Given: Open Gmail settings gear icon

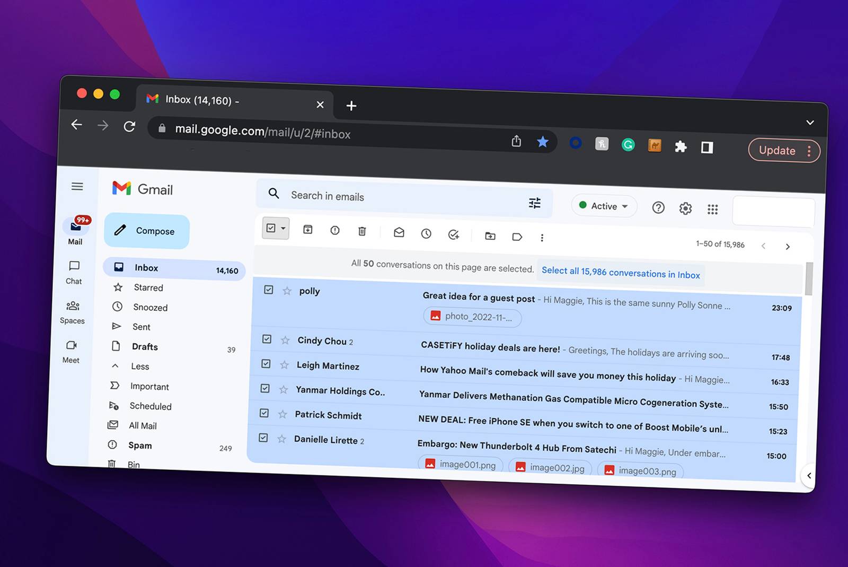Looking at the screenshot, I should point(685,208).
